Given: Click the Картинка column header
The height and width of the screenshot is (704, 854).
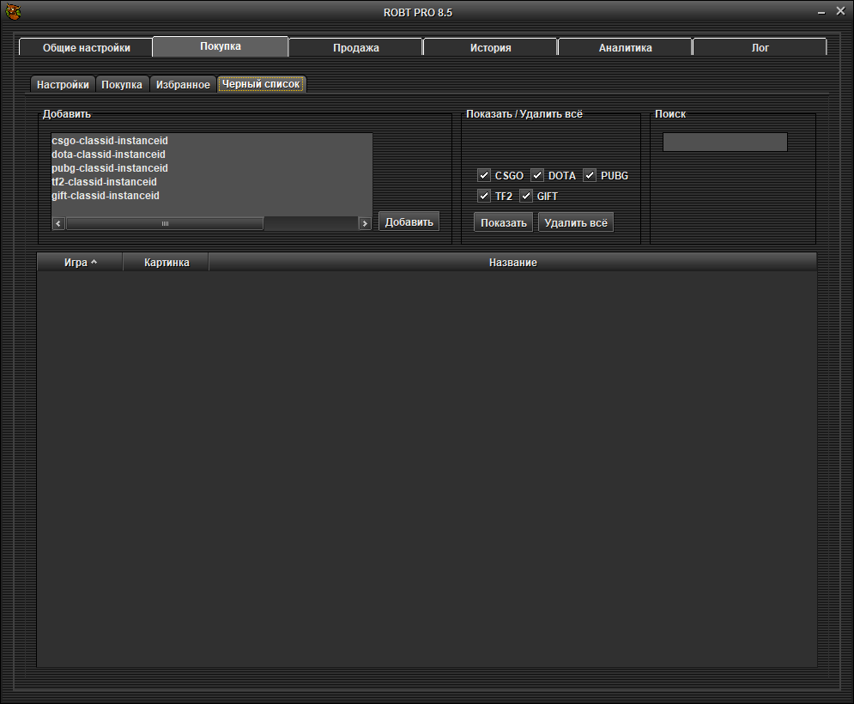Looking at the screenshot, I should [x=167, y=262].
